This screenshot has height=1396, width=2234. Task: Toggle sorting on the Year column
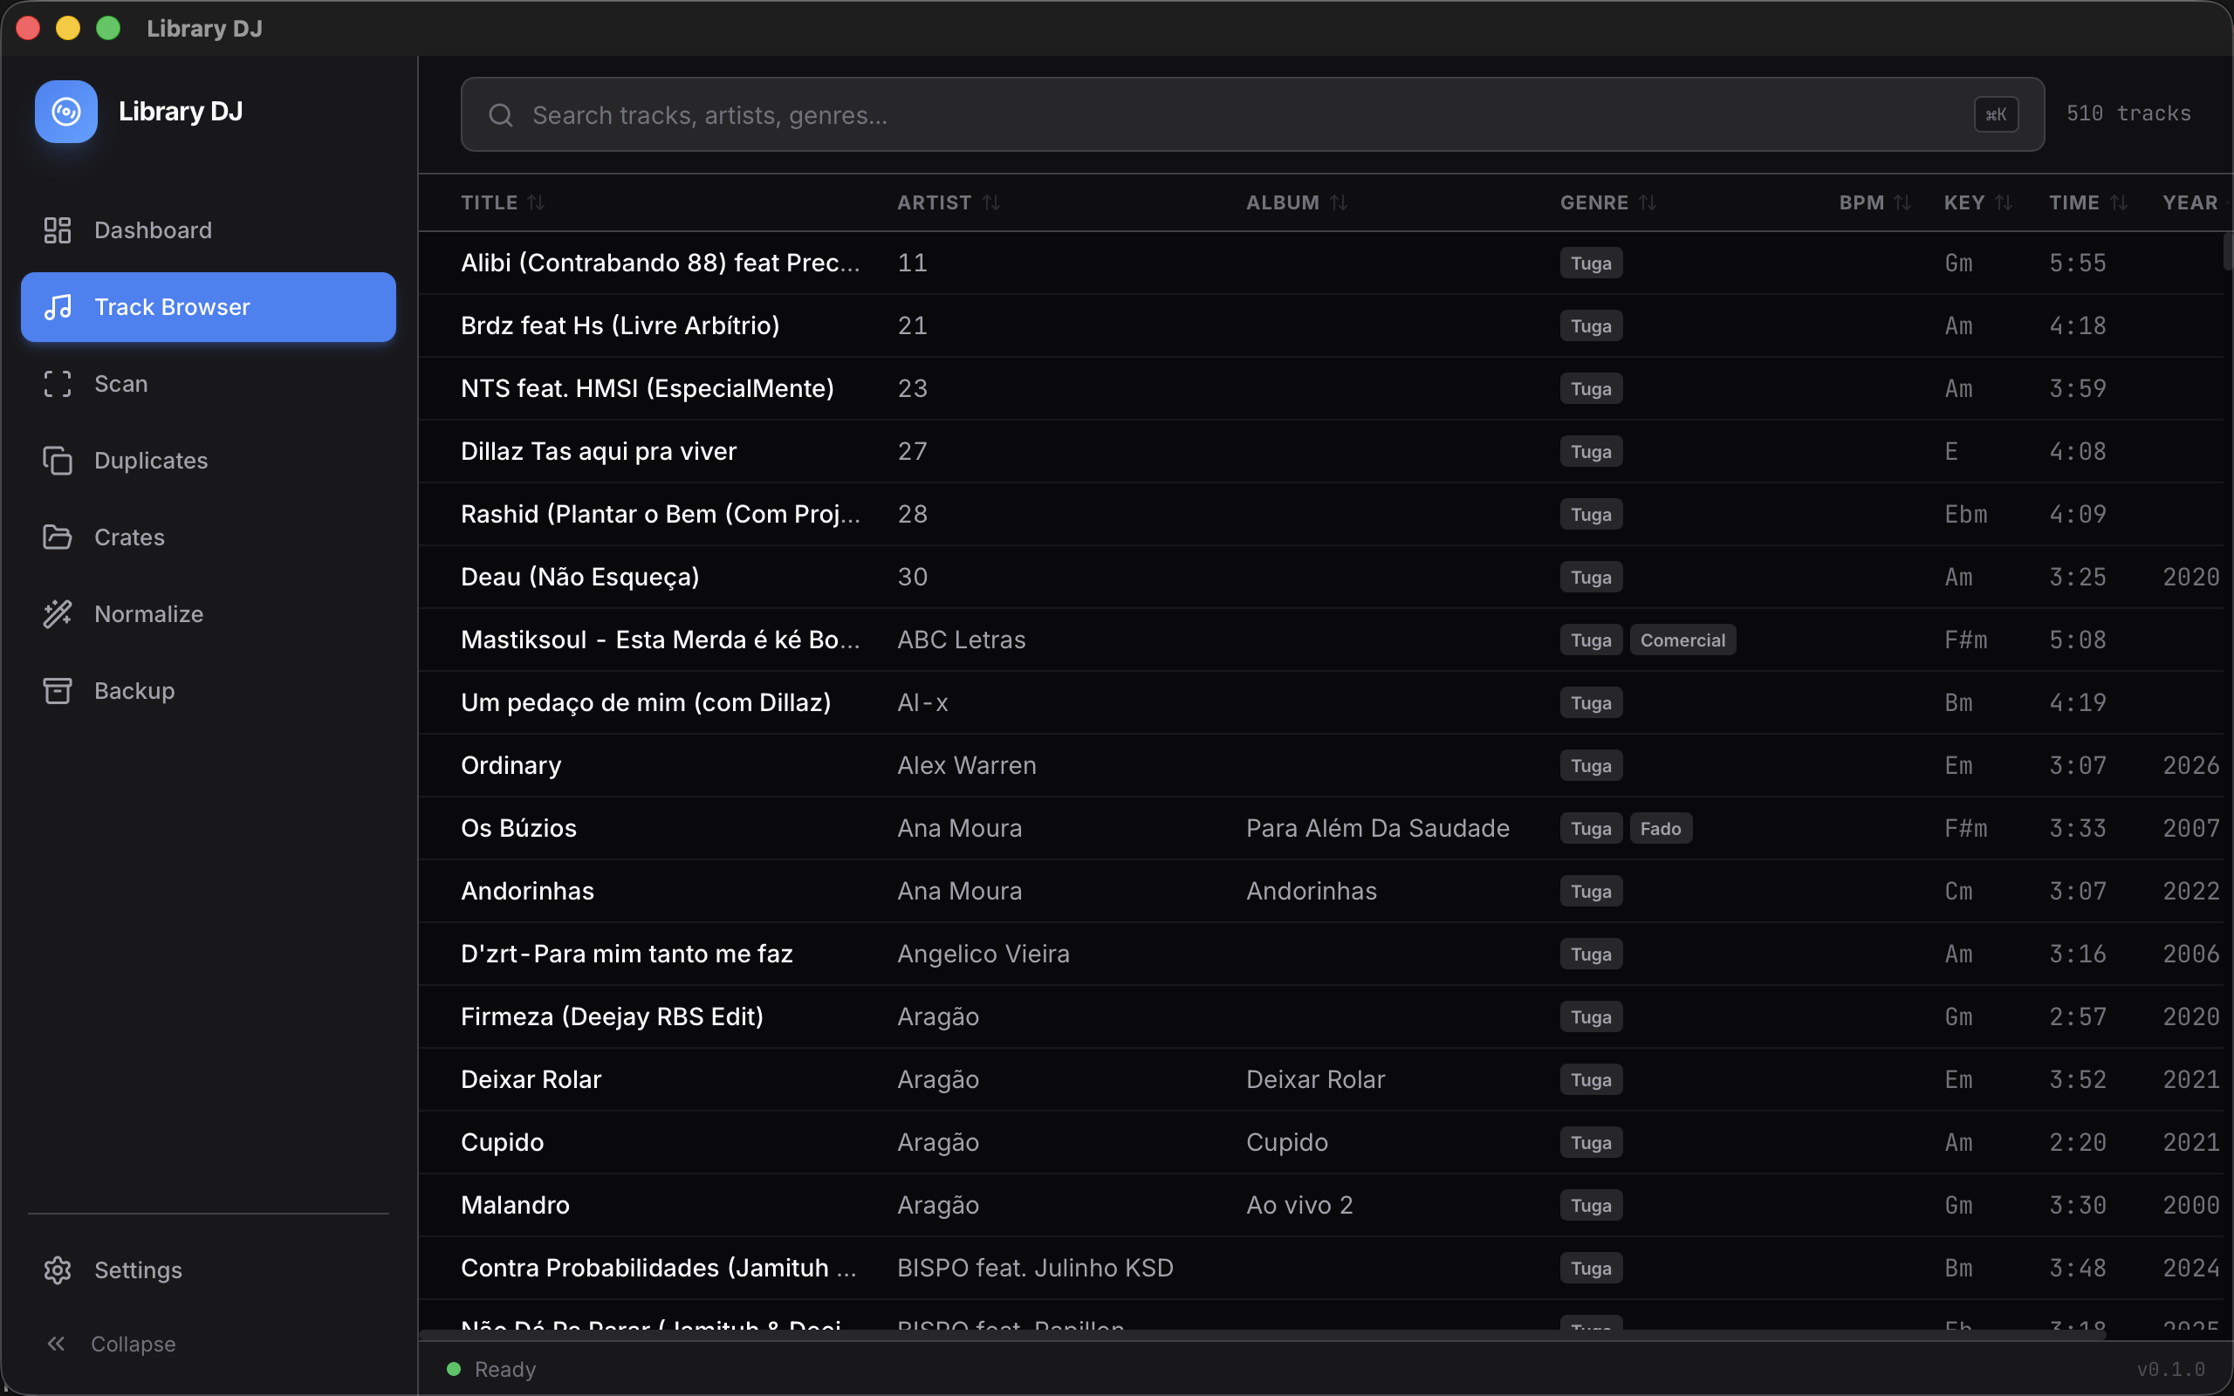coord(2190,202)
